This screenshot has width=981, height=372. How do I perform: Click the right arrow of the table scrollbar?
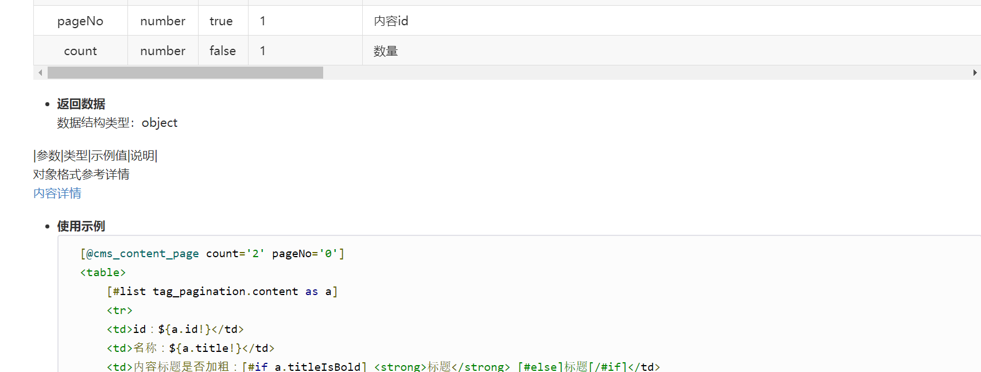click(x=975, y=73)
